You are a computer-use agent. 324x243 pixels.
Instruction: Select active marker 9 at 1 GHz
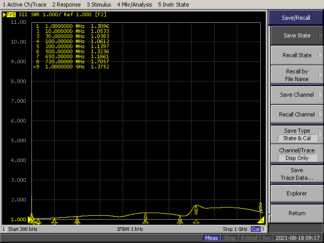pyautogui.click(x=261, y=208)
